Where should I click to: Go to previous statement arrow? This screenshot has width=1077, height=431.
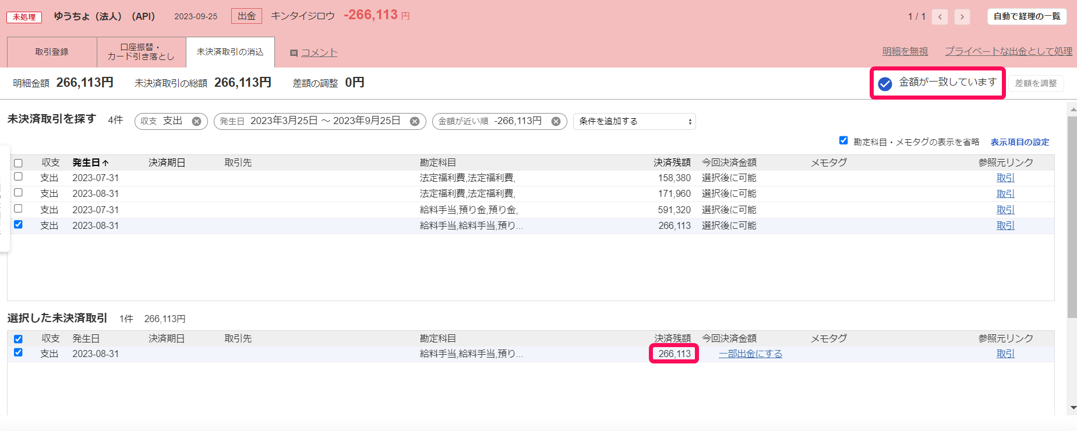pos(940,17)
